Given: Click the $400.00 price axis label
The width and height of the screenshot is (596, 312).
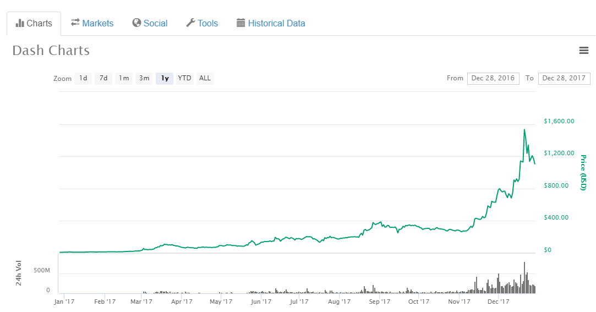Looking at the screenshot, I should pyautogui.click(x=556, y=217).
